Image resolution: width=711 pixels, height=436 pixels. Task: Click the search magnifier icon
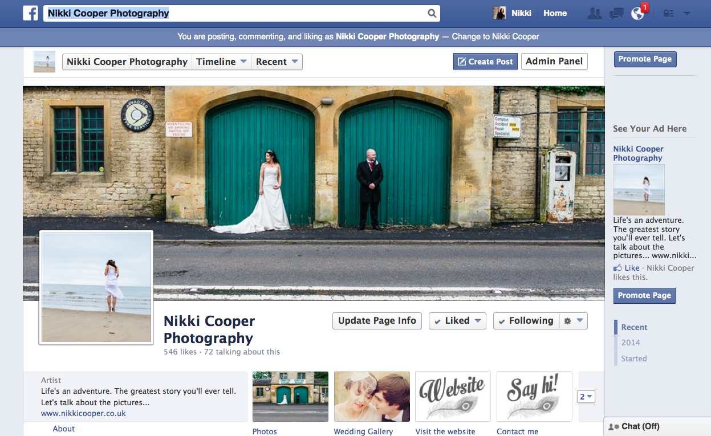(432, 13)
